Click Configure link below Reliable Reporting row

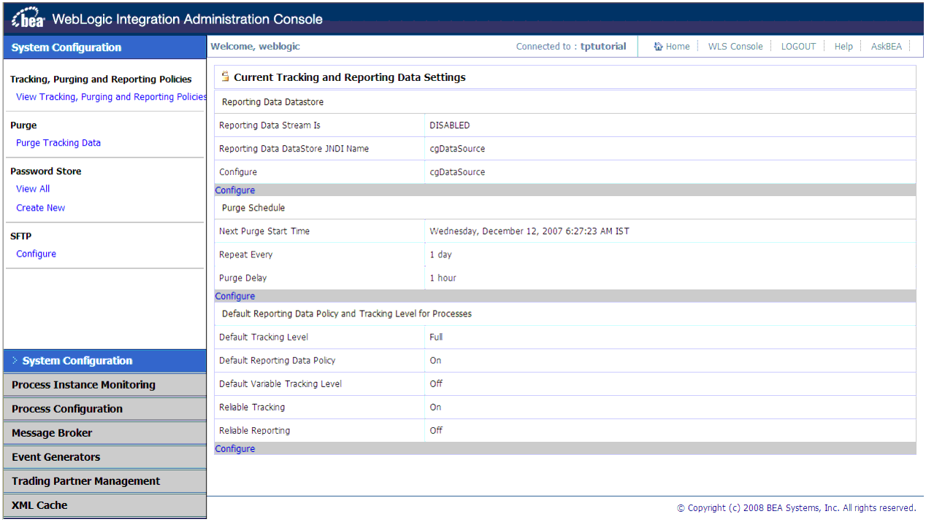point(235,449)
